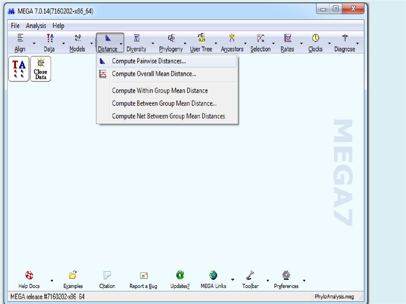The height and width of the screenshot is (304, 406).
Task: Click PhyloAnalysis.meg in the status bar
Action: click(x=334, y=297)
